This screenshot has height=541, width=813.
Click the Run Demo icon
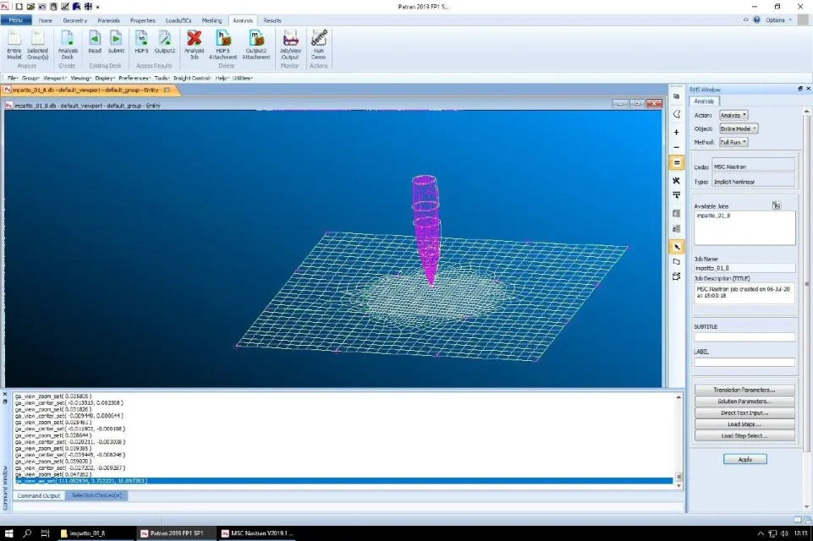tap(318, 40)
